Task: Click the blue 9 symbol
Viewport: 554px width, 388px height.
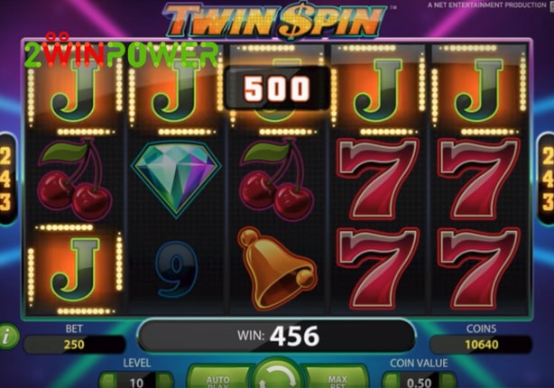Action: [x=176, y=269]
